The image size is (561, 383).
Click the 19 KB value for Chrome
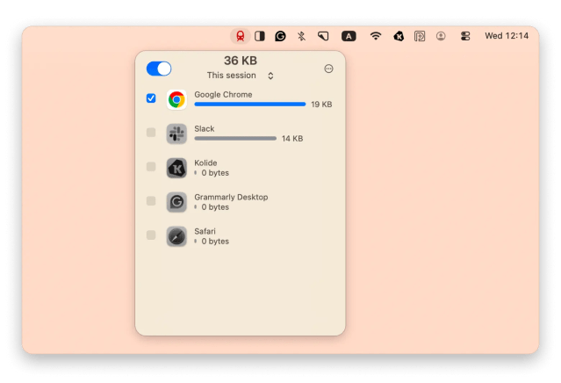(321, 105)
